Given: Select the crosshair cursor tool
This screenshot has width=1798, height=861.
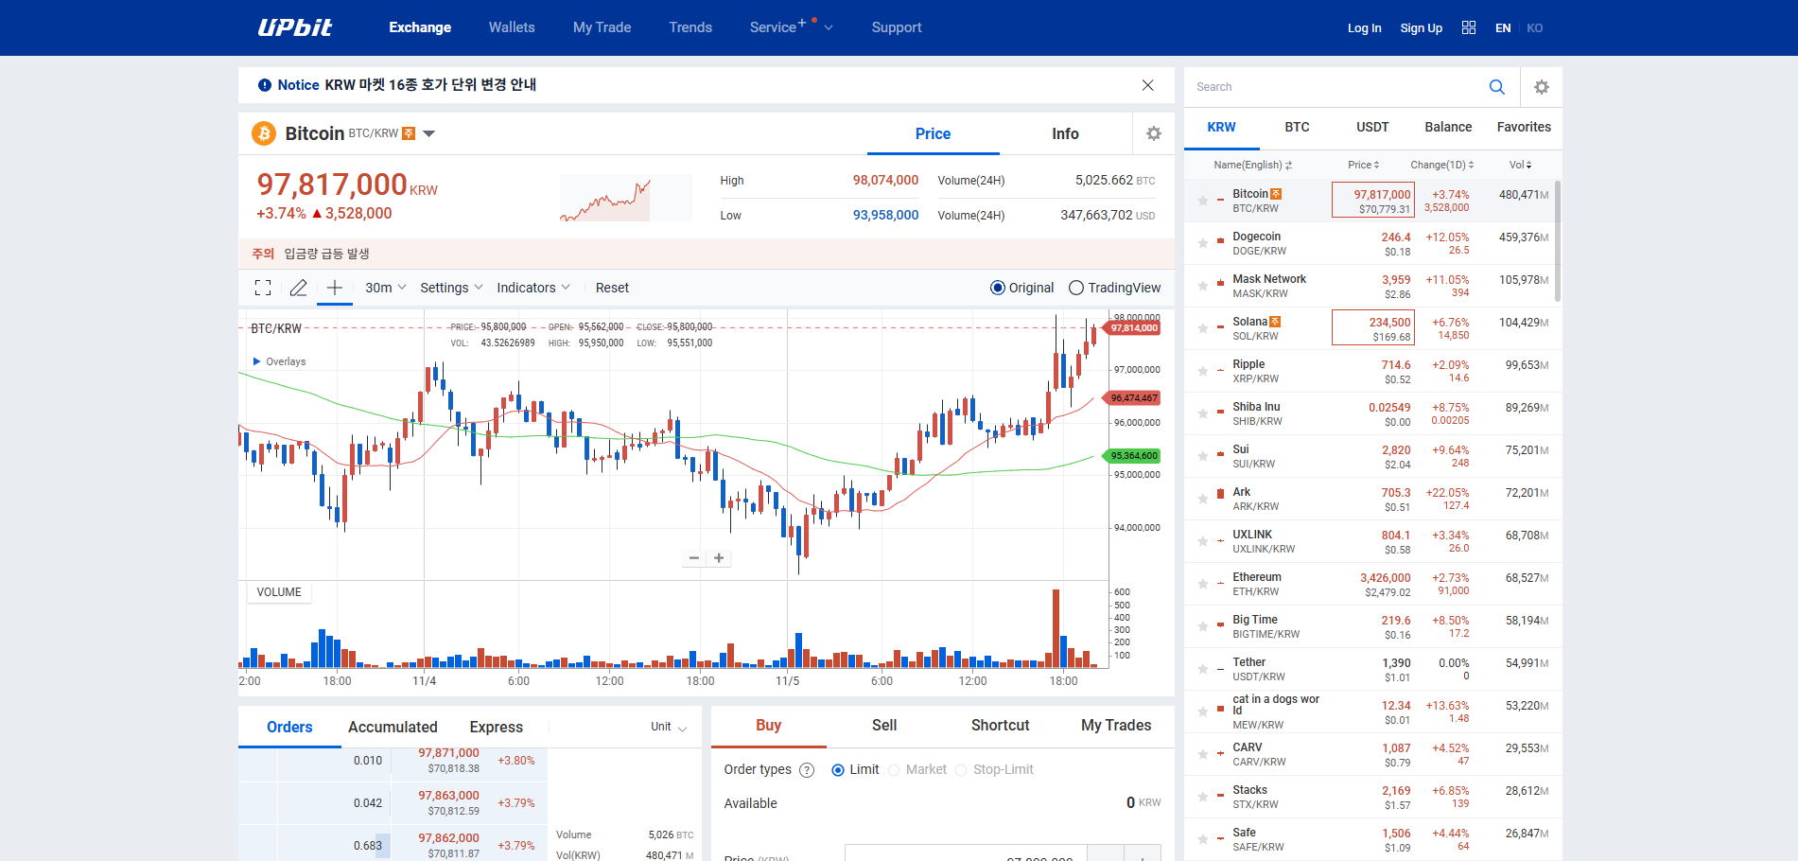Looking at the screenshot, I should point(334,288).
